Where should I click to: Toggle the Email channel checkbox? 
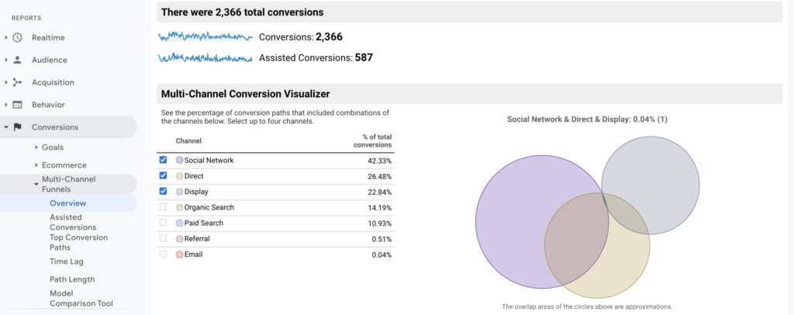click(x=163, y=254)
